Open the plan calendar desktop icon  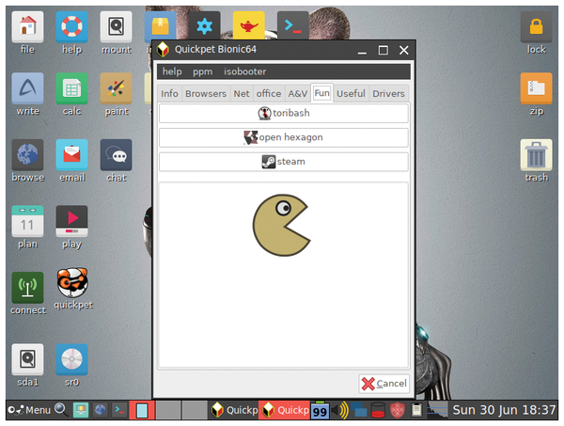point(27,221)
